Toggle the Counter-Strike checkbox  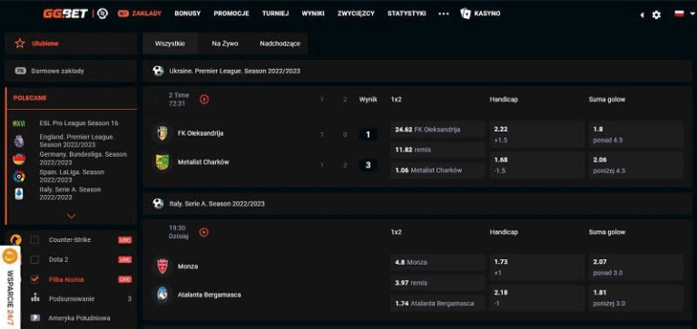pyautogui.click(x=34, y=240)
